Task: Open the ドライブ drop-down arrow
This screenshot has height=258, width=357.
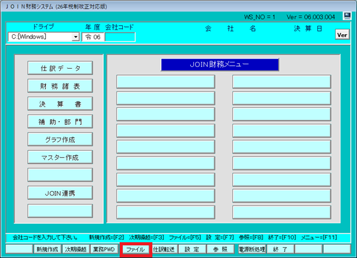Action: [x=76, y=37]
